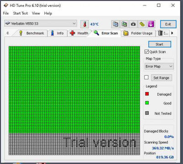This screenshot has height=164, width=183.
Task: Click the Scanning Speed label
Action: click(x=156, y=142)
